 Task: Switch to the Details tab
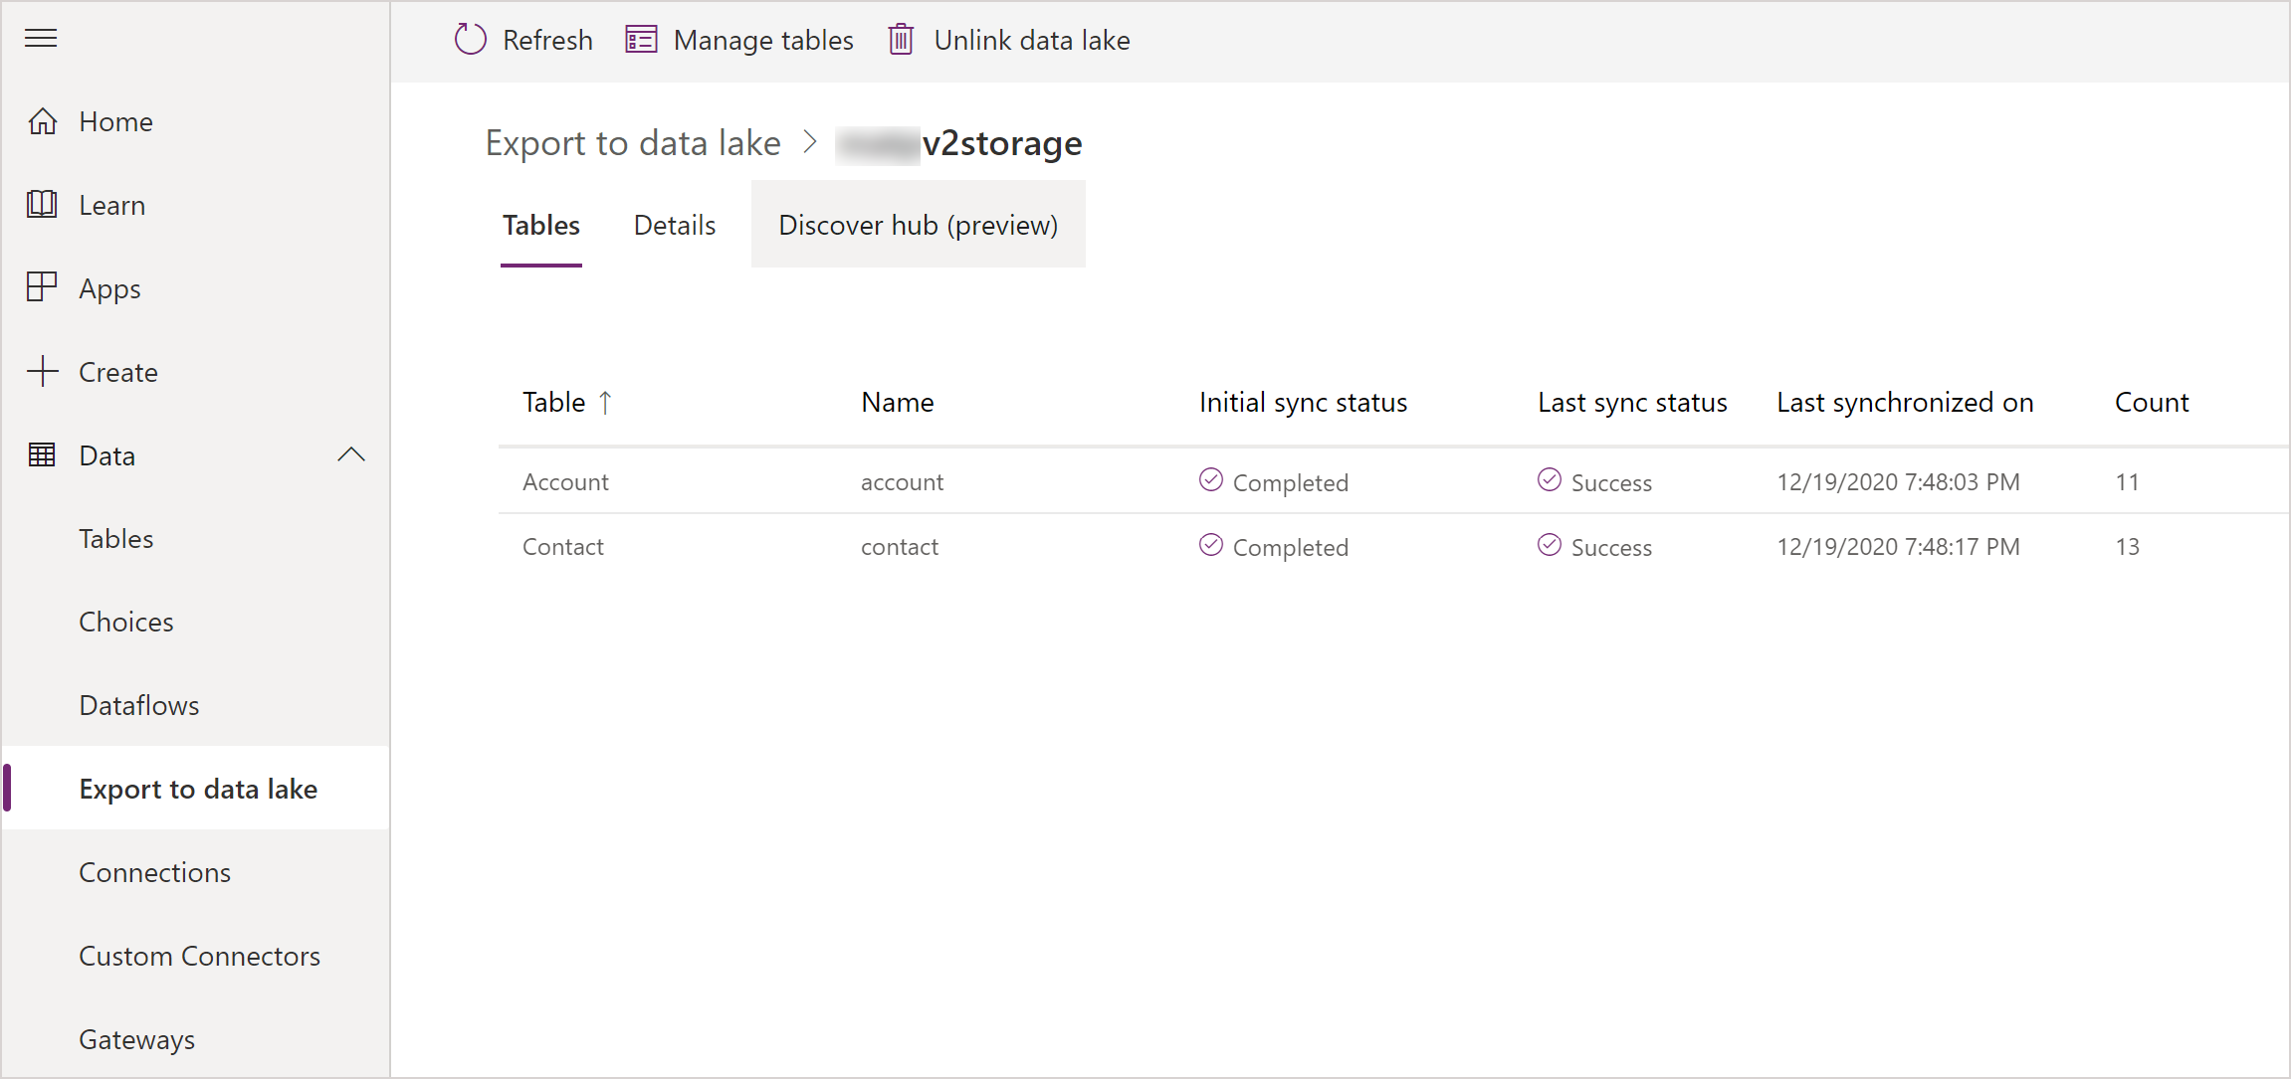(675, 225)
